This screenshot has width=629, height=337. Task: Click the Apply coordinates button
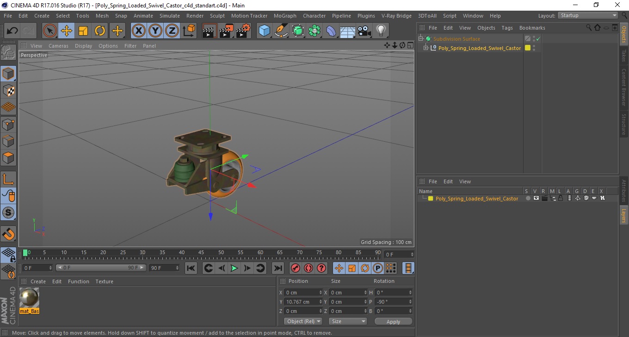coord(393,322)
